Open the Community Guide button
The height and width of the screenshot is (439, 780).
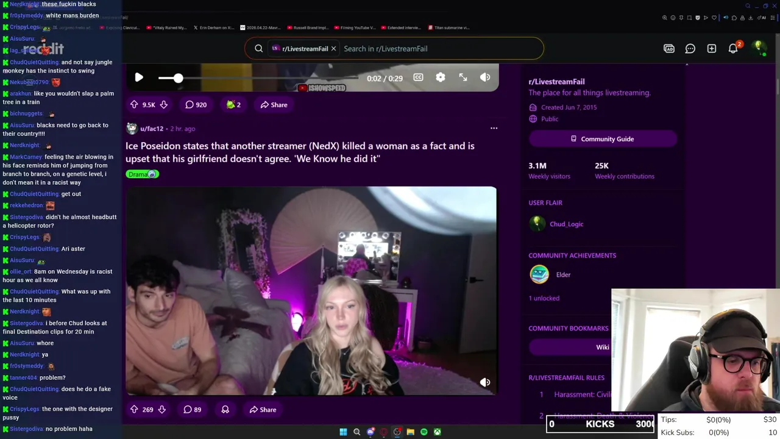click(603, 139)
